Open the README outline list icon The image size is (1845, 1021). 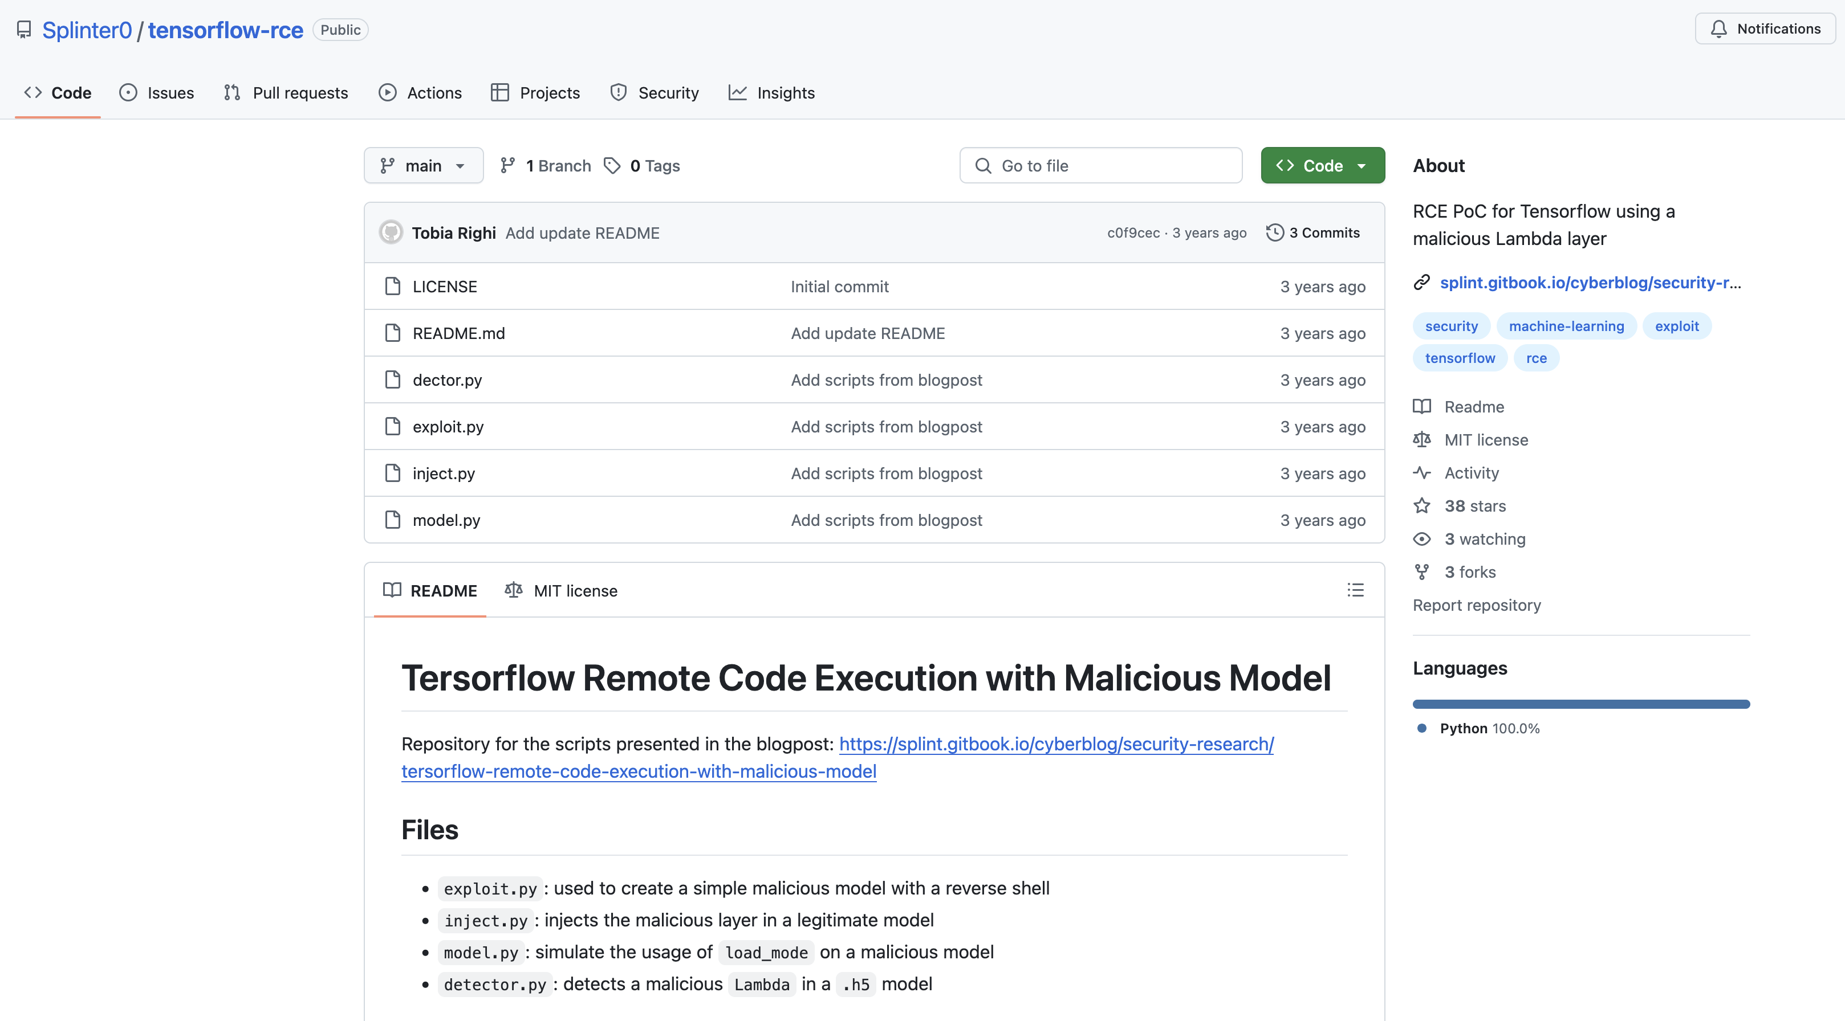[x=1355, y=590]
